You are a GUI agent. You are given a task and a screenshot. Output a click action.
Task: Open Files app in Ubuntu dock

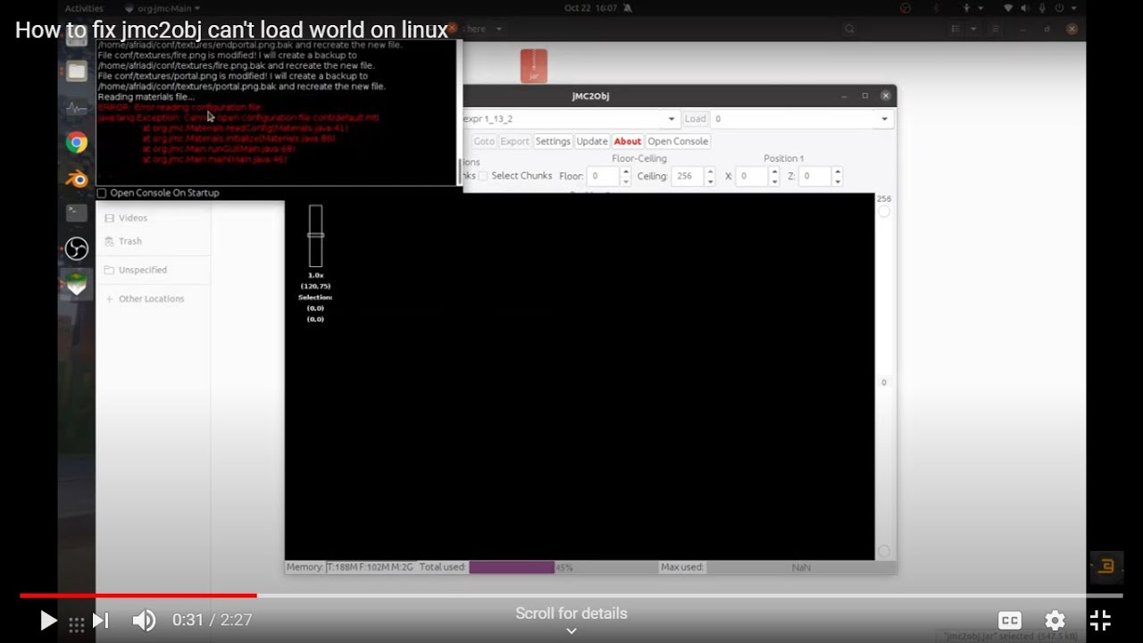click(77, 71)
